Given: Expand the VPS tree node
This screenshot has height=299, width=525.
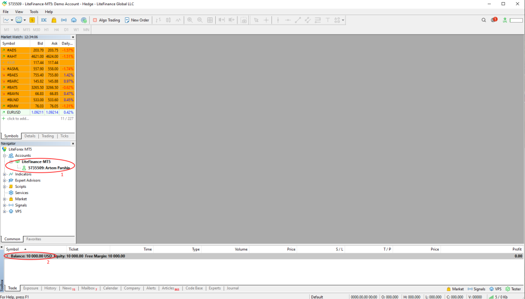Looking at the screenshot, I should (5, 211).
